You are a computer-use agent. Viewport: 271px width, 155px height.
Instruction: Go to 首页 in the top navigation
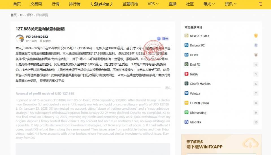coord(17,4)
